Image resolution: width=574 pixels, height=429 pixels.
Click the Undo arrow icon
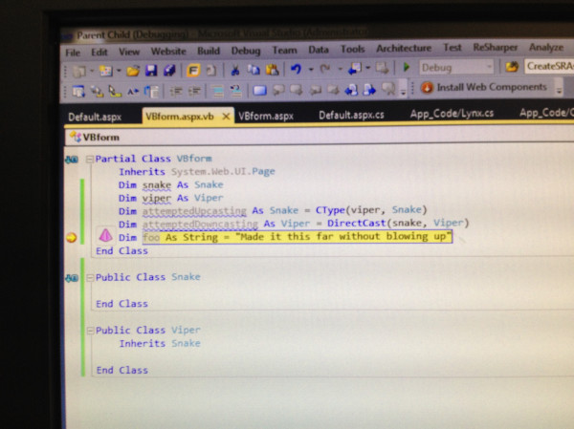(296, 69)
